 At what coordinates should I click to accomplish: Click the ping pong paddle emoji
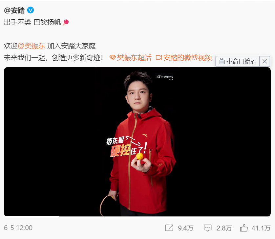click(66, 22)
